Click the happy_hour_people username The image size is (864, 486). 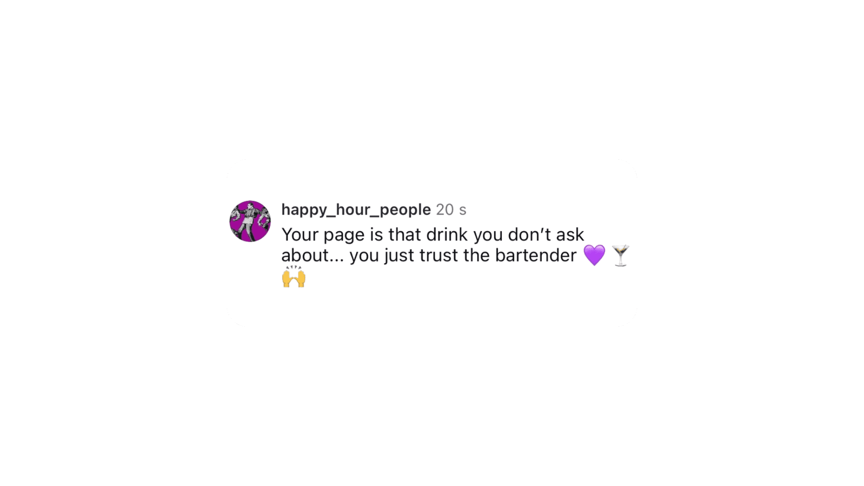[x=356, y=210]
